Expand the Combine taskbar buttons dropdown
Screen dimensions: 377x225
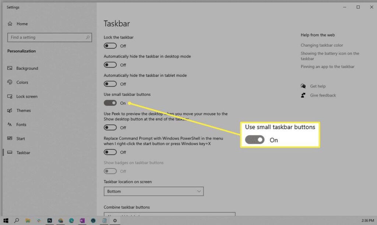[169, 214]
